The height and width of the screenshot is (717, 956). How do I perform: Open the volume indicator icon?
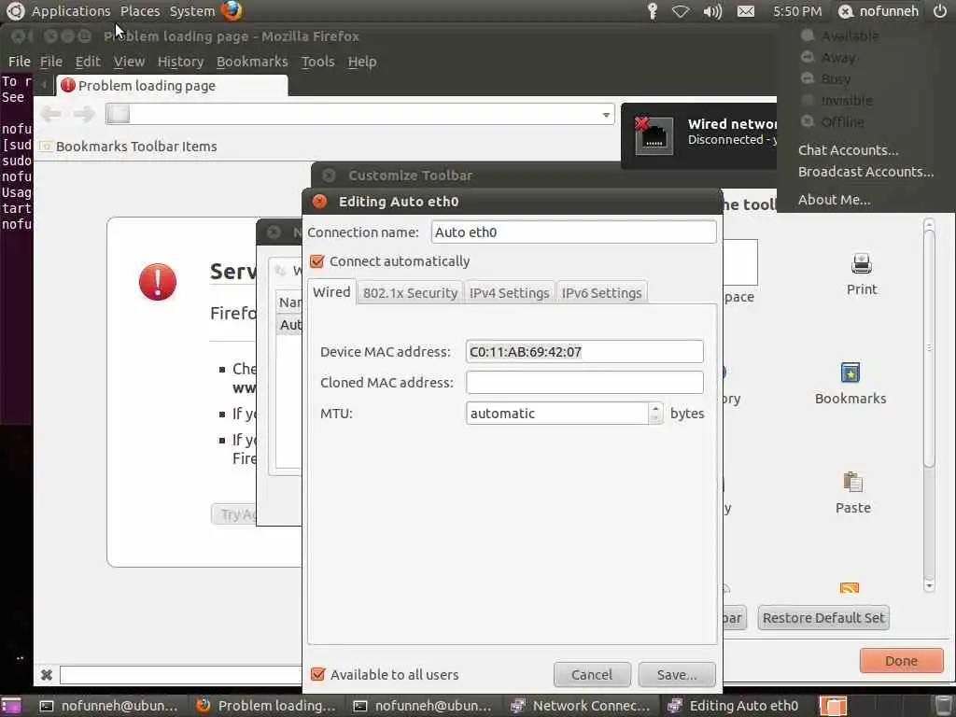pos(712,11)
